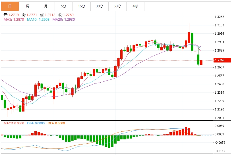Click the red 1.2769 current price tag
Image resolution: width=234 pixels, height=155 pixels.
222,60
